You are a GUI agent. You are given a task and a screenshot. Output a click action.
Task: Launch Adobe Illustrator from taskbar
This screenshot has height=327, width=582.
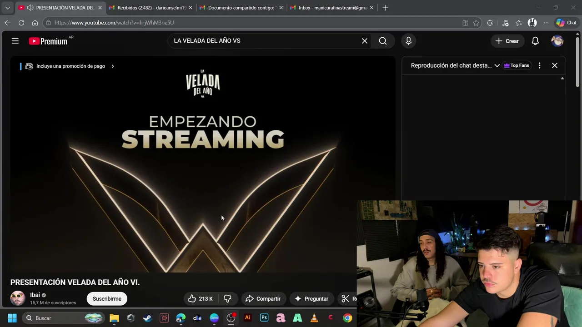(x=247, y=318)
